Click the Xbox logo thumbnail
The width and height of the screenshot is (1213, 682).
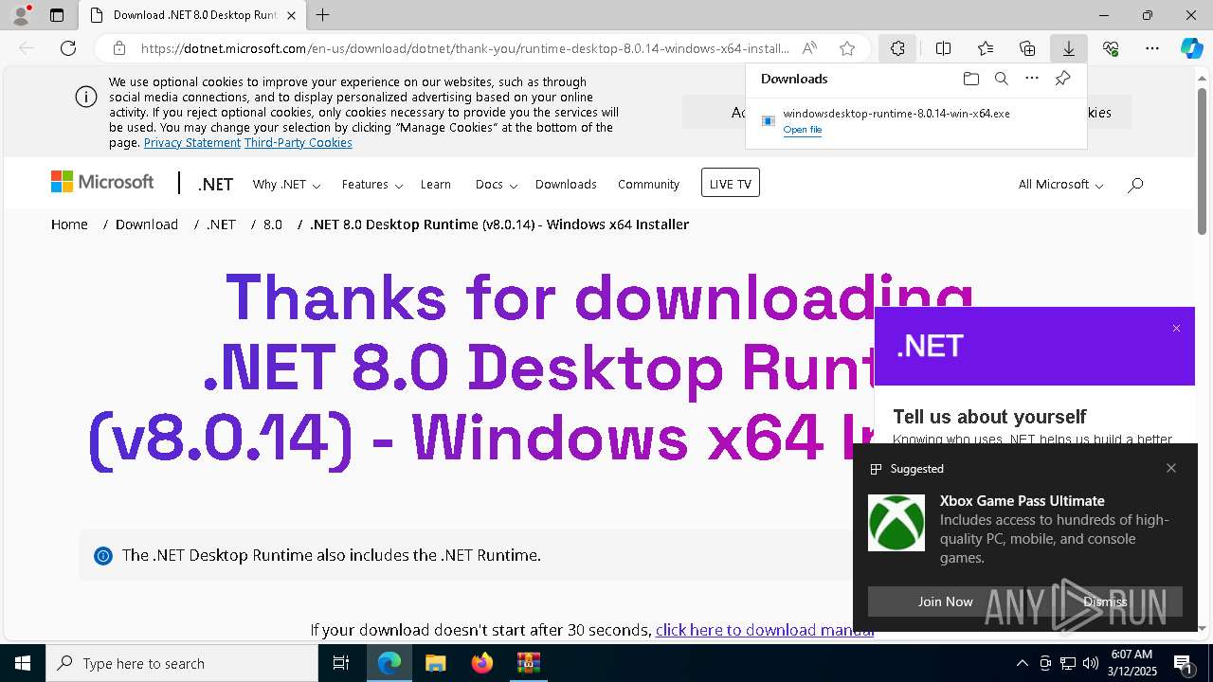point(896,523)
